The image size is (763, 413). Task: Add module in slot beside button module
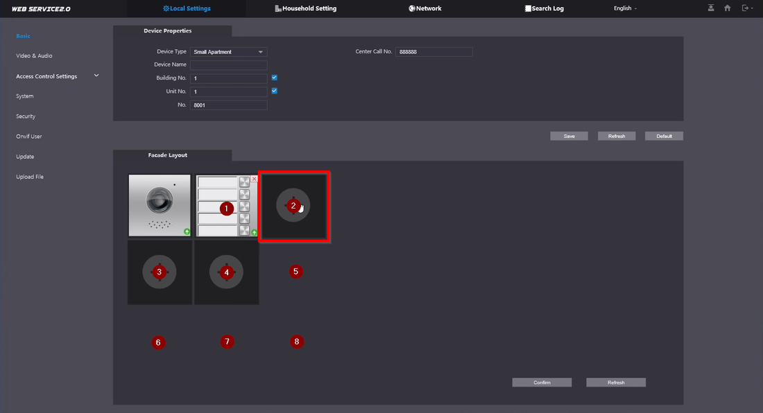pos(293,206)
